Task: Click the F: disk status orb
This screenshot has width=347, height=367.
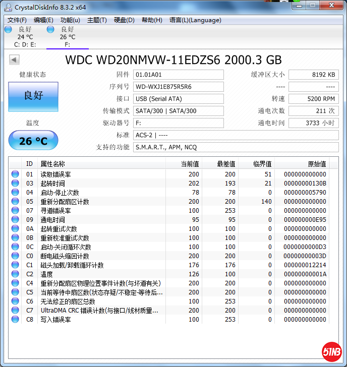Action: 50,30
